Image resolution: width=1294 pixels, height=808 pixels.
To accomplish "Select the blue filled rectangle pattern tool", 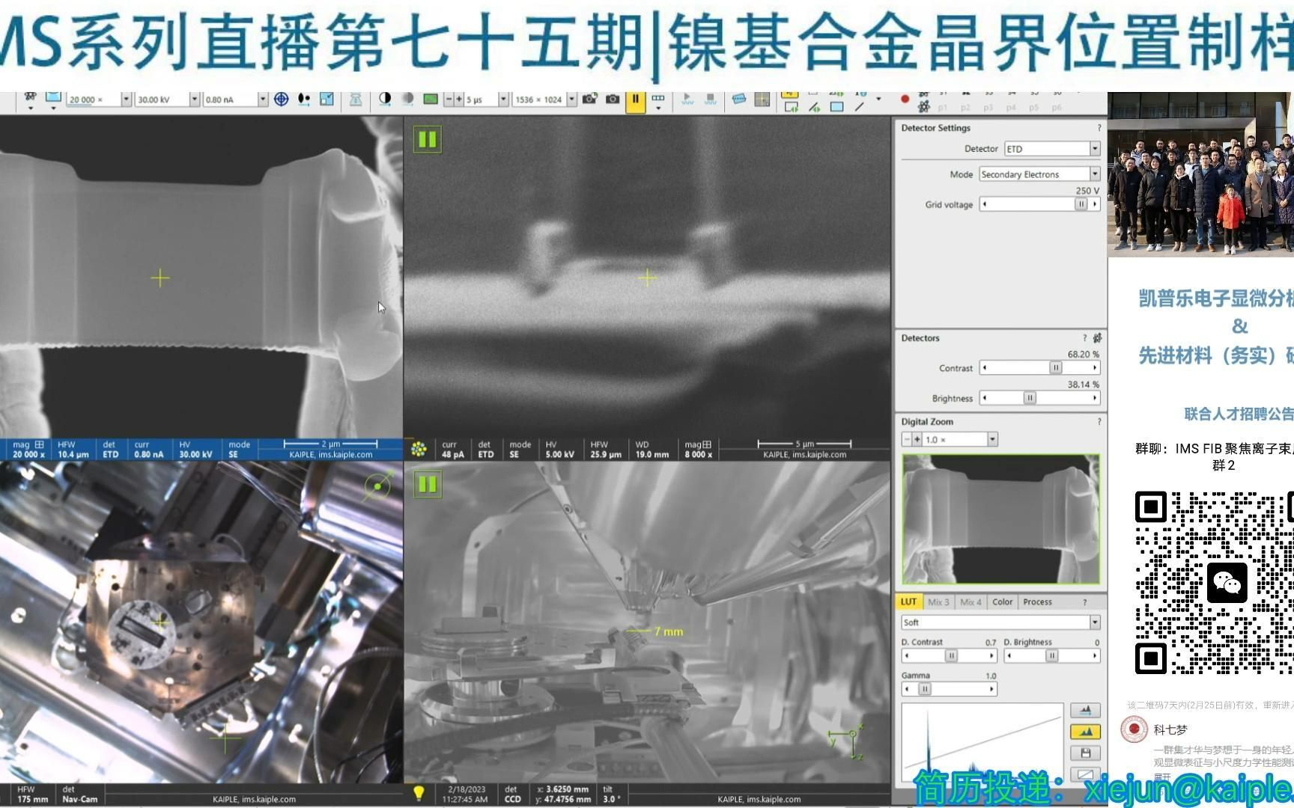I will (837, 107).
